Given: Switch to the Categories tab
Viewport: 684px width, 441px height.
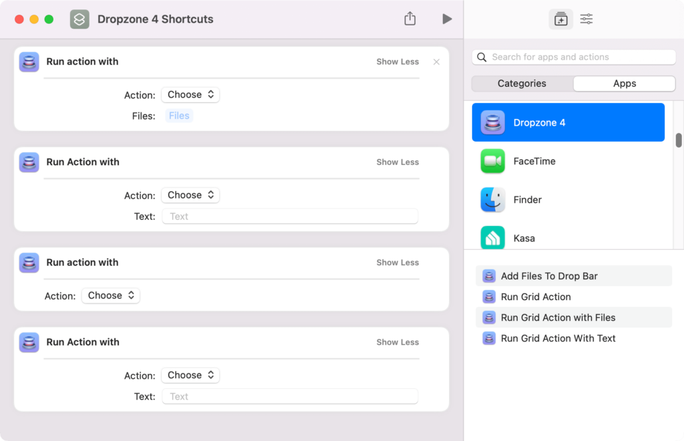Looking at the screenshot, I should coord(521,83).
